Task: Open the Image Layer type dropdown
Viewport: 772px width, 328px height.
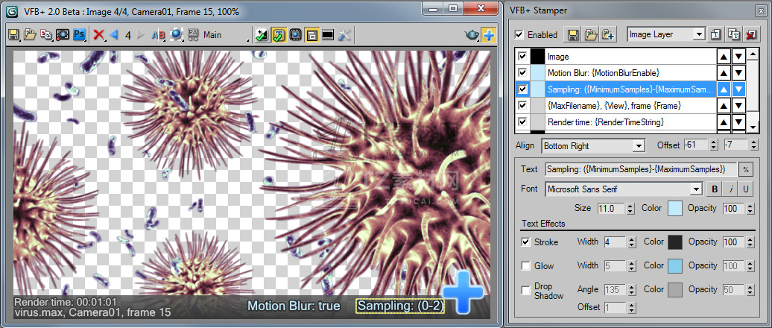Action: (698, 34)
